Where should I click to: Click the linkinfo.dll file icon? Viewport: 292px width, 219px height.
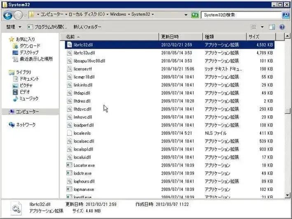pos(70,85)
